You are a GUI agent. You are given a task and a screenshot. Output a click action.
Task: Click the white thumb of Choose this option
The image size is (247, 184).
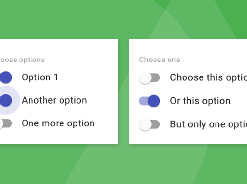pos(145,77)
